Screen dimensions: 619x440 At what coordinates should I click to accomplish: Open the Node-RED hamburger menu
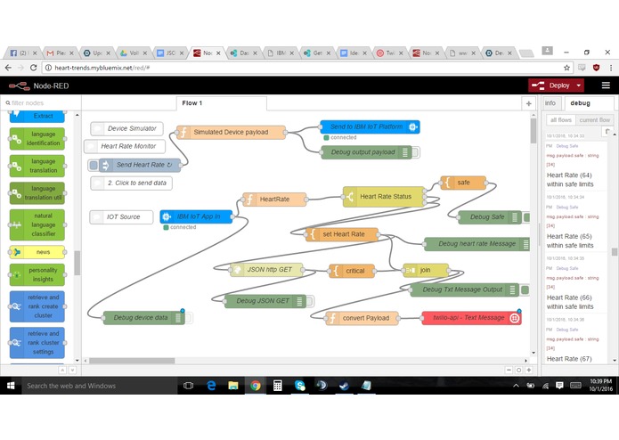click(x=606, y=86)
